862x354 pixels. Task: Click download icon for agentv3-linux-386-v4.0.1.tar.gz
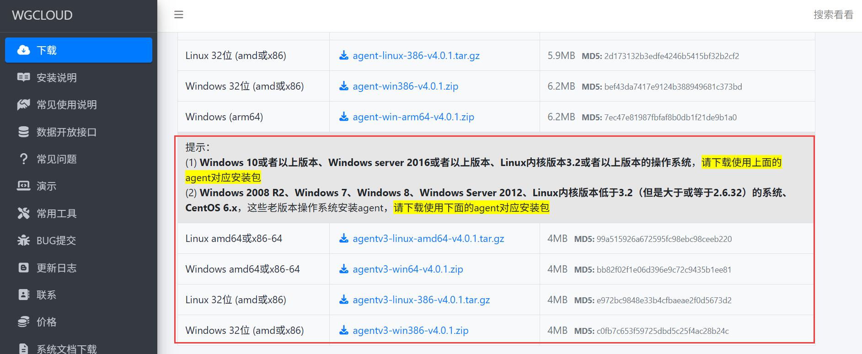point(344,300)
